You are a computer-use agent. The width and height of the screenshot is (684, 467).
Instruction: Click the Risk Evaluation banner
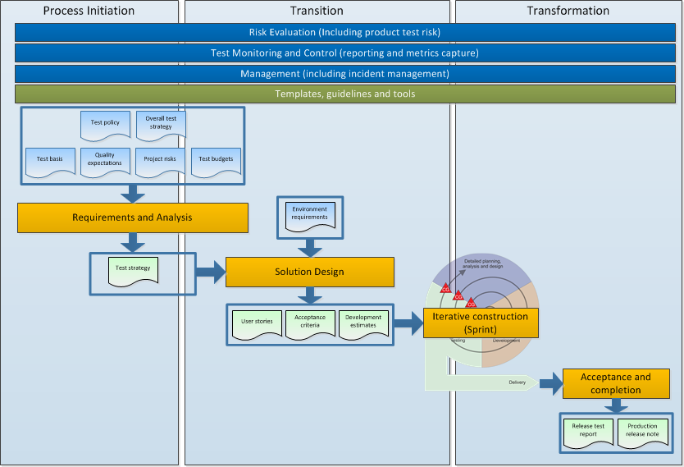(345, 32)
